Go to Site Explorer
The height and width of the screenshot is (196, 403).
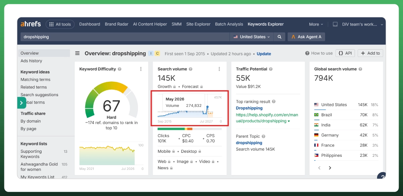pos(198,24)
